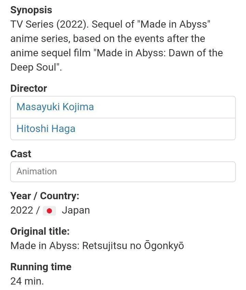This screenshot has height=290, width=246.
Task: Click the 24 min. running time value
Action: tap(27, 281)
